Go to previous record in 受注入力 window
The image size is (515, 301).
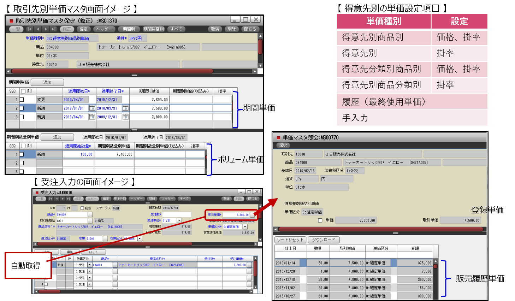point(57,199)
